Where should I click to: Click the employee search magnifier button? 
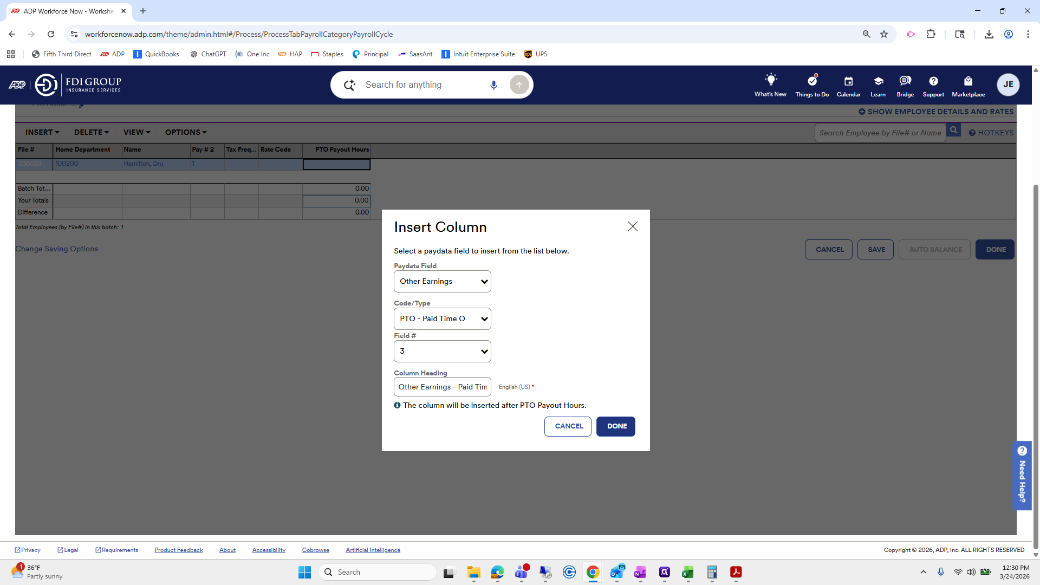click(953, 131)
